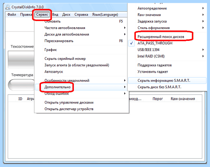The width and height of the screenshot is (210, 167).
Task: Expand Частота автообновления submenu
Action: [82, 28]
